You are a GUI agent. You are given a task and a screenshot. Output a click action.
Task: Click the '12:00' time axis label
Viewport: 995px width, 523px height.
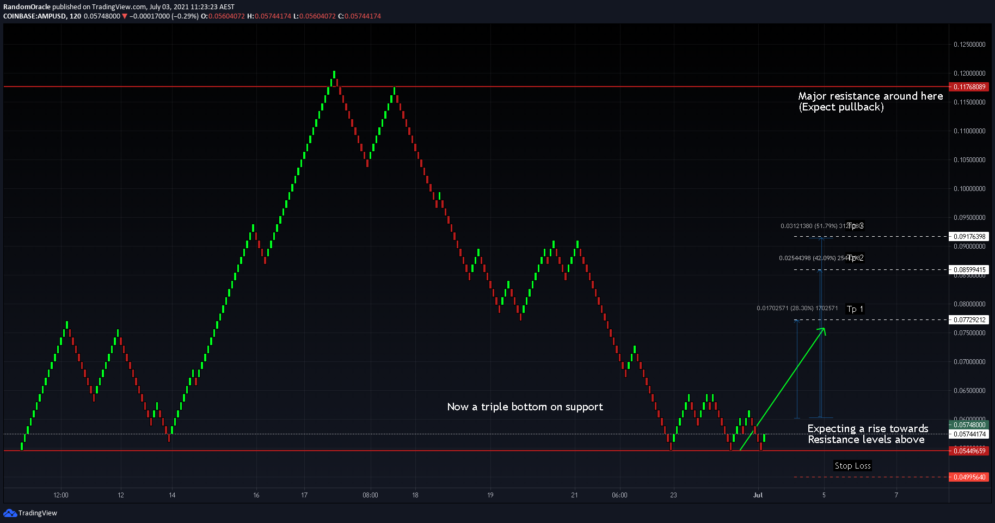pyautogui.click(x=61, y=495)
